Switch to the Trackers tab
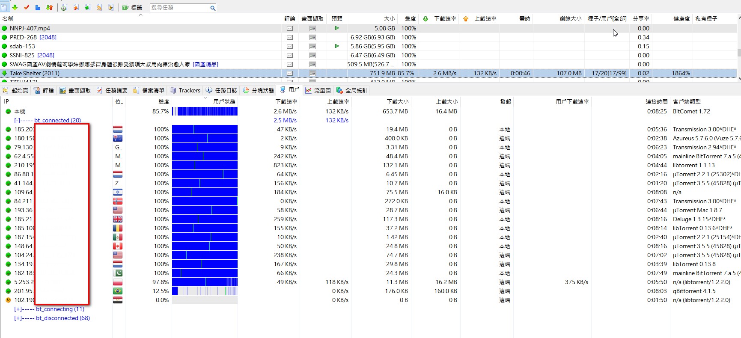The width and height of the screenshot is (741, 338). coord(185,90)
